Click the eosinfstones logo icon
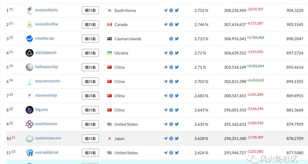The image size is (308, 164). pos(29,124)
